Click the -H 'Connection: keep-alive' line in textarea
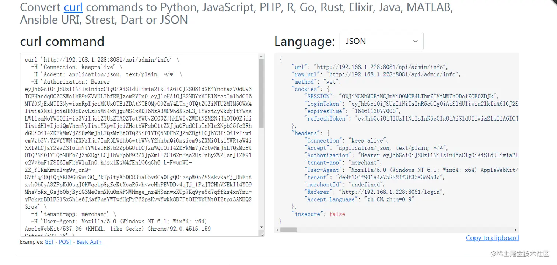Viewport: 557px width, 265px height. tap(77, 67)
